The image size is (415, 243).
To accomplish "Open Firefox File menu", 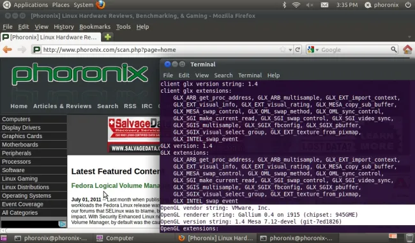I will pos(8,27).
